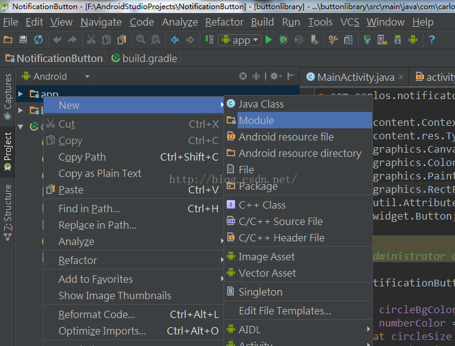Expand the second module tree node
The height and width of the screenshot is (346, 455).
(20, 110)
